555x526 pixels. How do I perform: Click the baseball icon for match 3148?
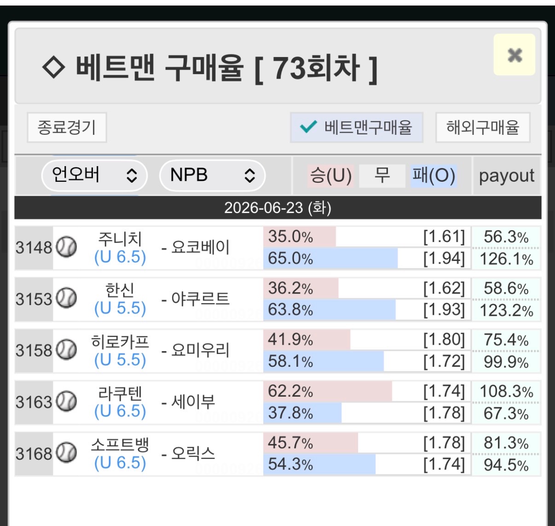[67, 247]
